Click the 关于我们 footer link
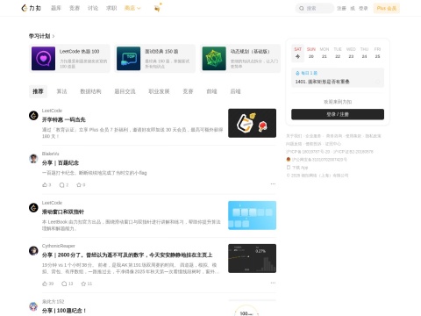Screen dimensions: 421x316 click(x=295, y=136)
